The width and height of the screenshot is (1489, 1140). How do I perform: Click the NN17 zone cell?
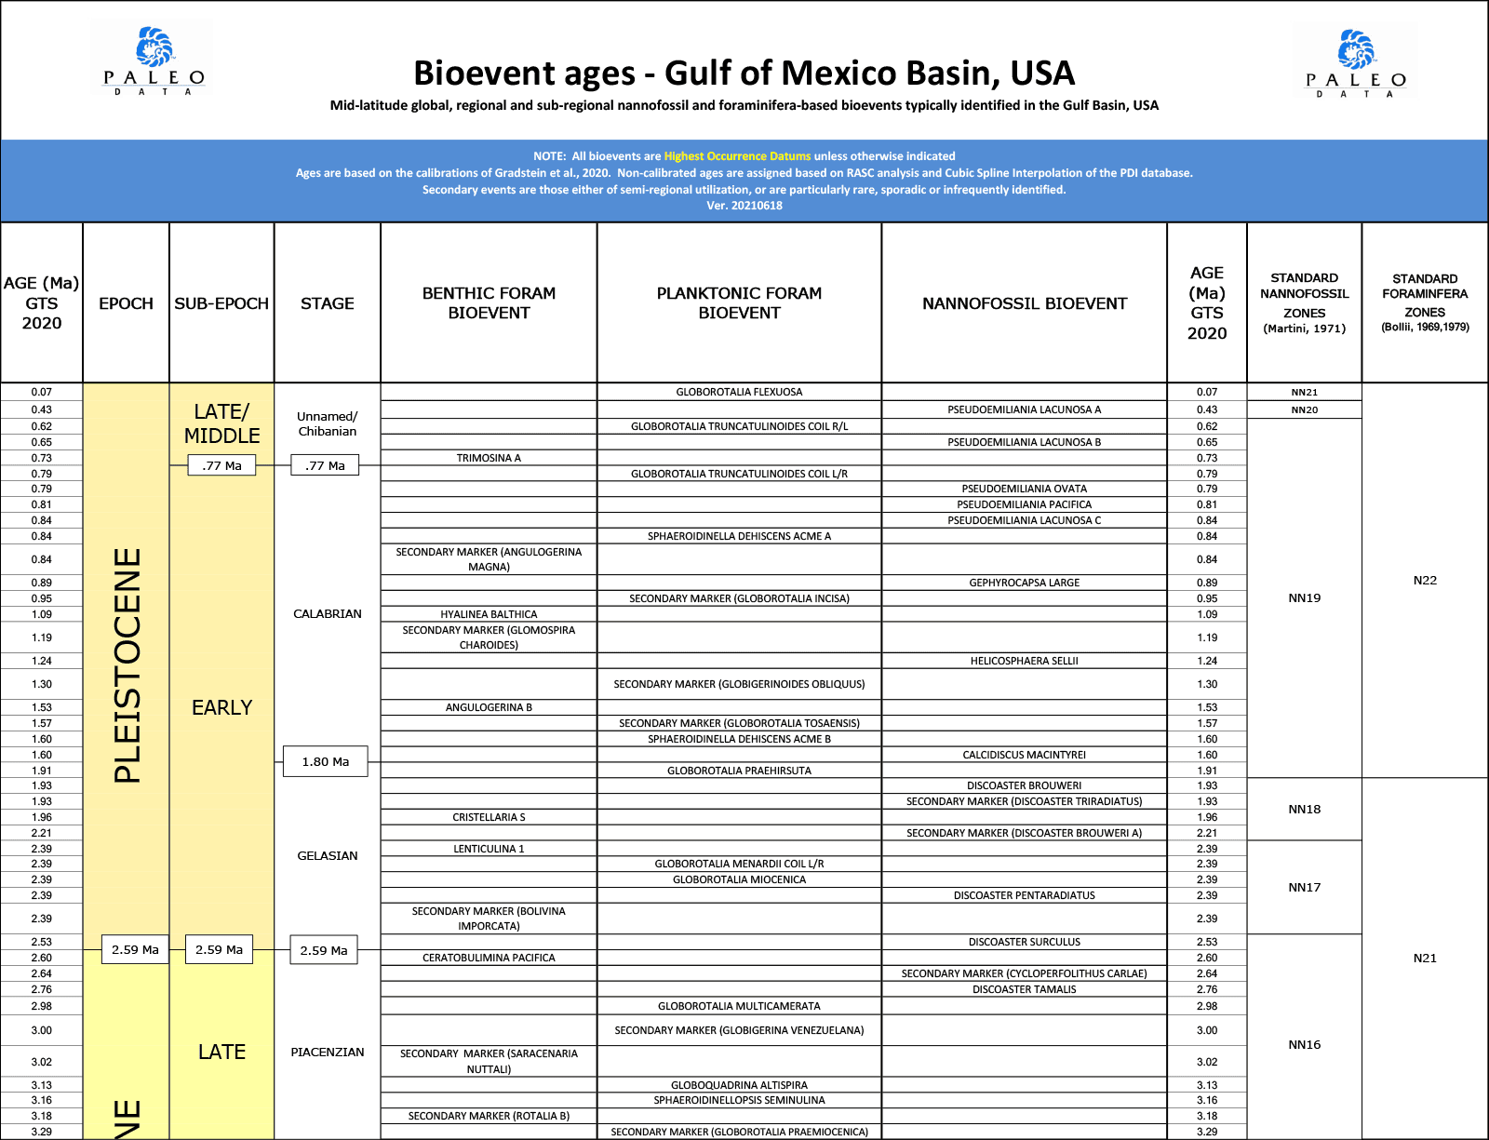[x=1304, y=887]
